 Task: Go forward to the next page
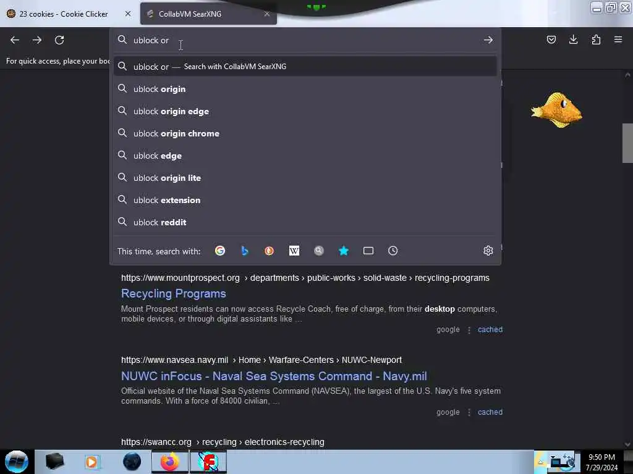(x=36, y=40)
